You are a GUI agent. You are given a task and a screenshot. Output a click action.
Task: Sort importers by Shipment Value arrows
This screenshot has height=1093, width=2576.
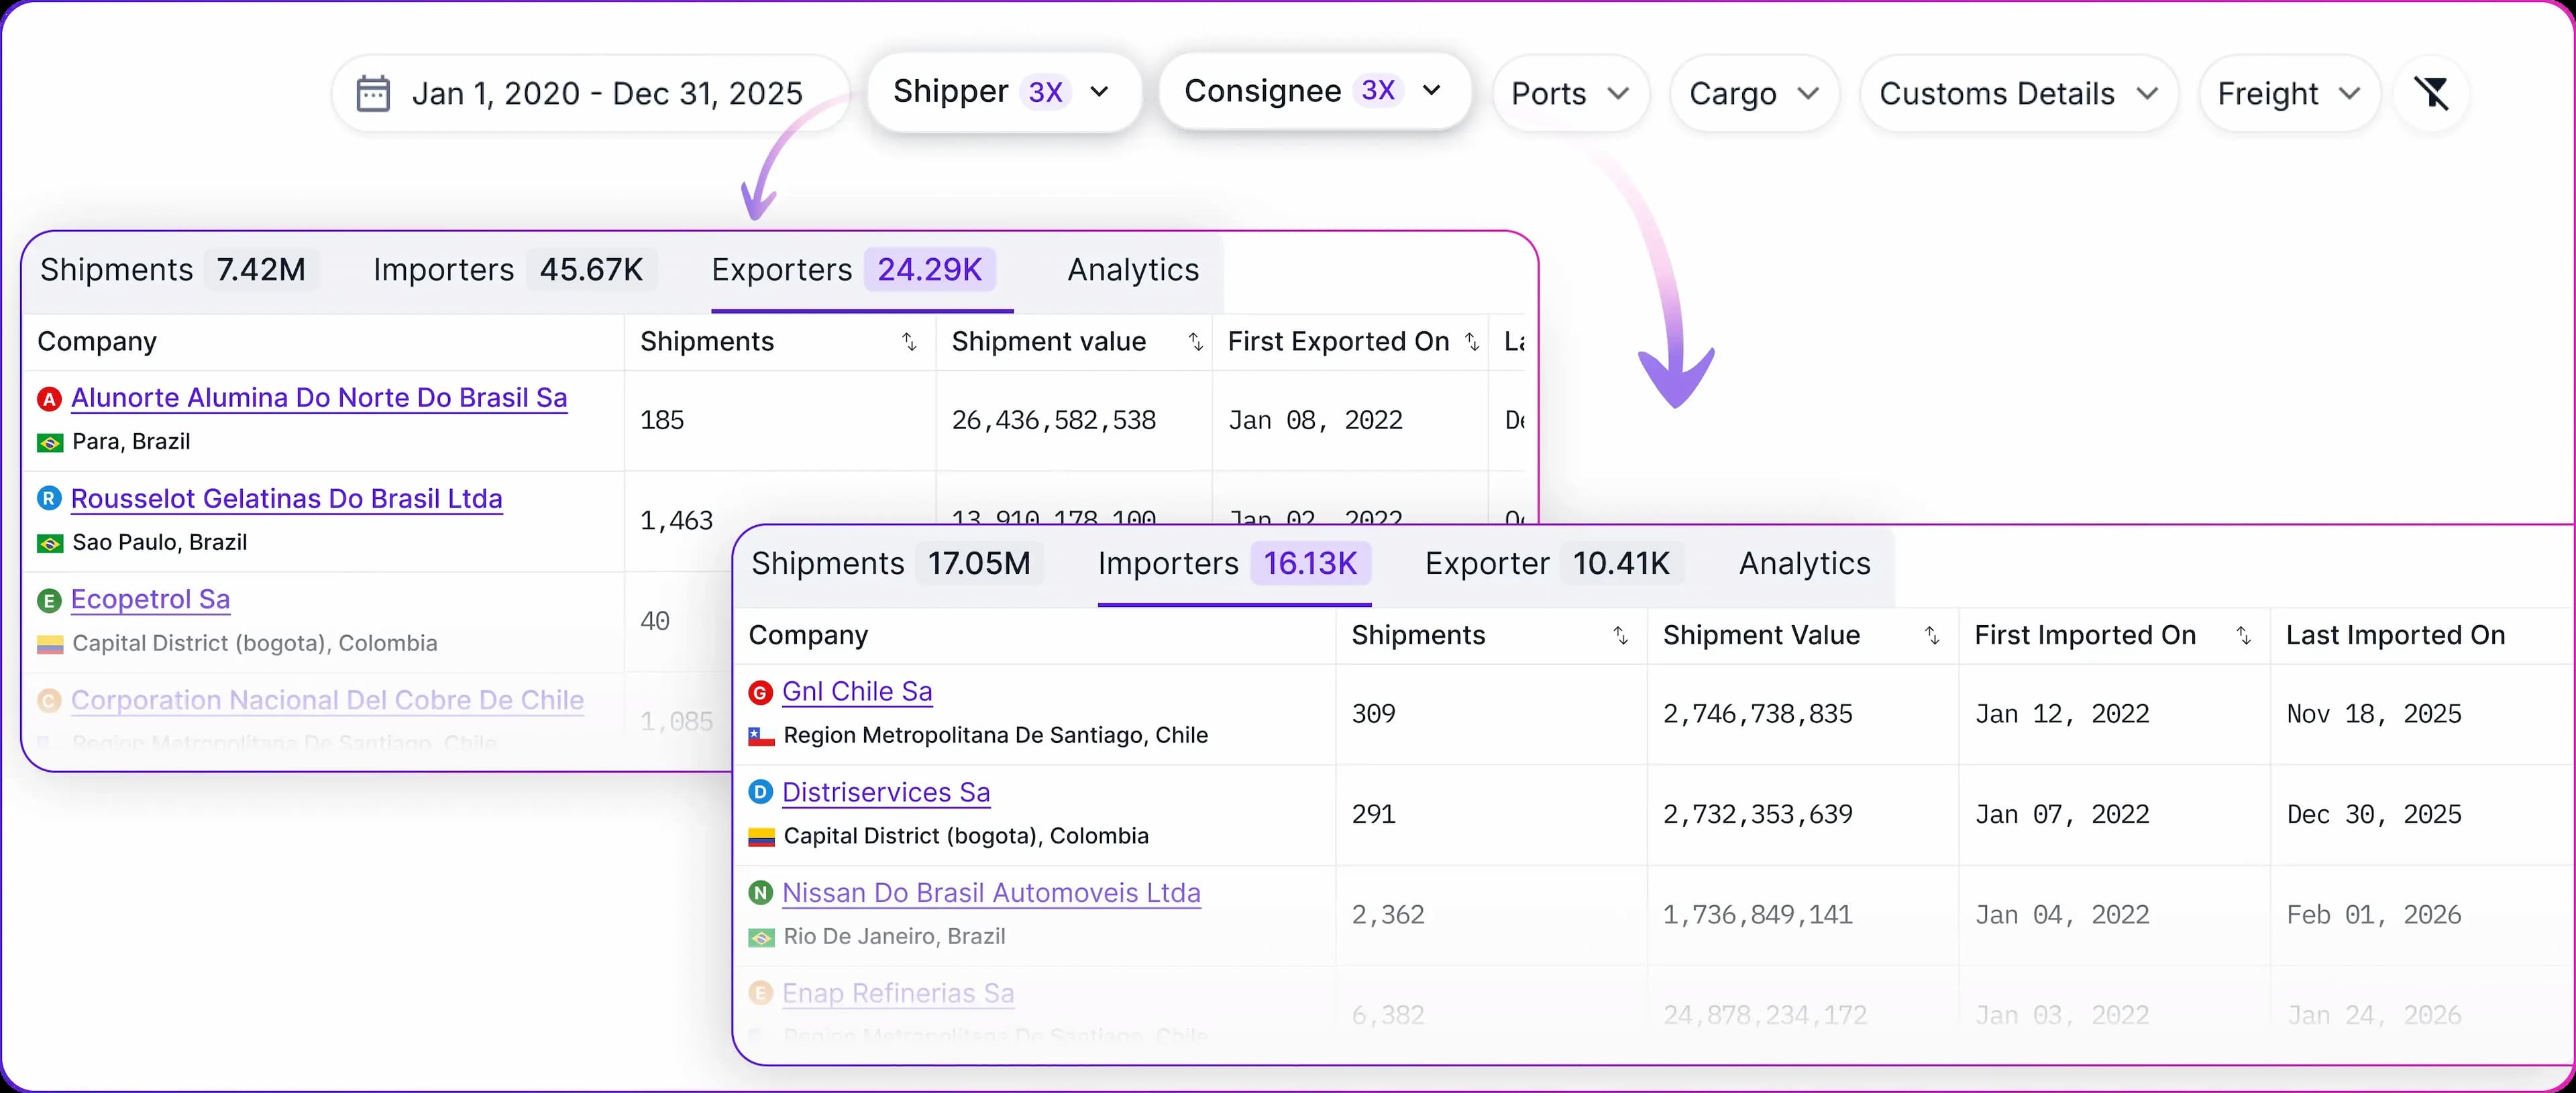pyautogui.click(x=1932, y=636)
